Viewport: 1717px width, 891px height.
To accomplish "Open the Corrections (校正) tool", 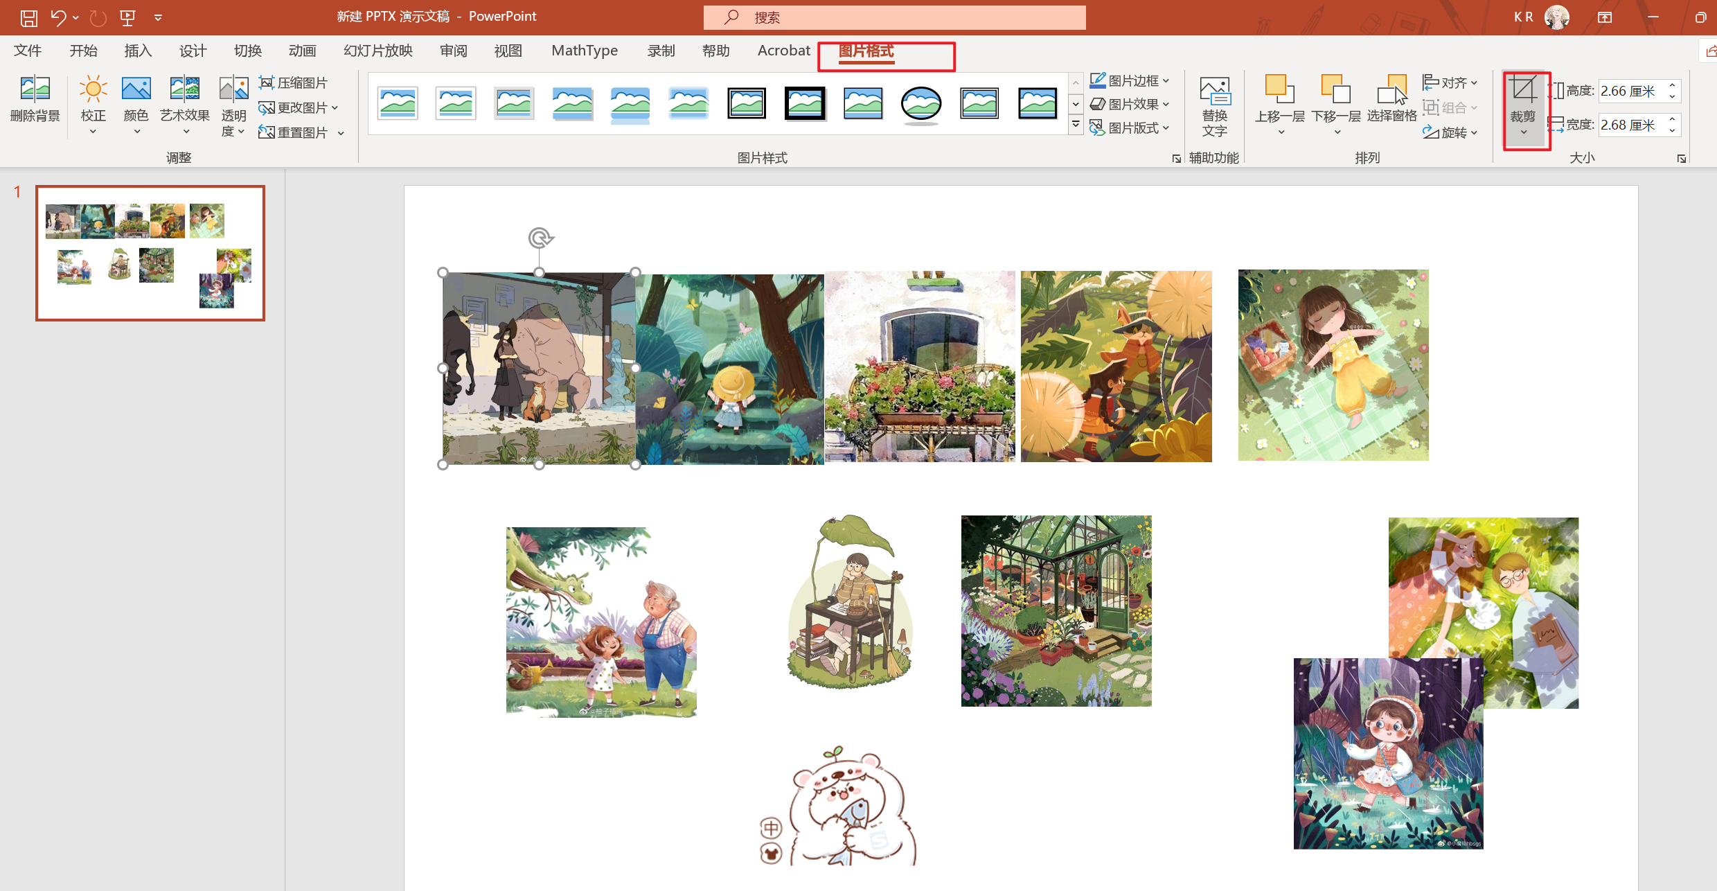I will point(93,90).
